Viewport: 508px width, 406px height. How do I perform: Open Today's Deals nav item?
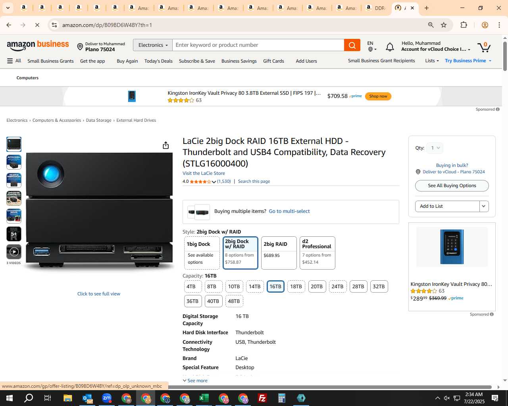click(158, 61)
